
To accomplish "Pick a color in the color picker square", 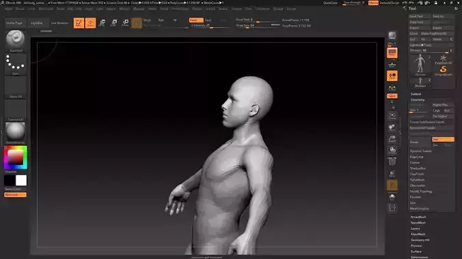I will (x=15, y=157).
